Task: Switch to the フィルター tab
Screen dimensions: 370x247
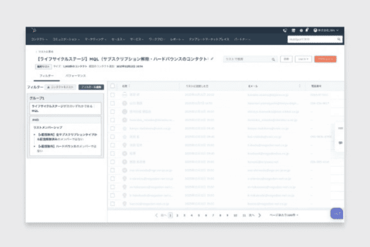Action: [x=46, y=76]
